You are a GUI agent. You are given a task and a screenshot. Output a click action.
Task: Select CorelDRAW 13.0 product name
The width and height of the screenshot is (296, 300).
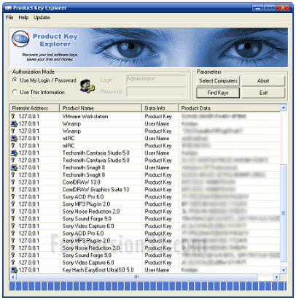pyautogui.click(x=81, y=182)
